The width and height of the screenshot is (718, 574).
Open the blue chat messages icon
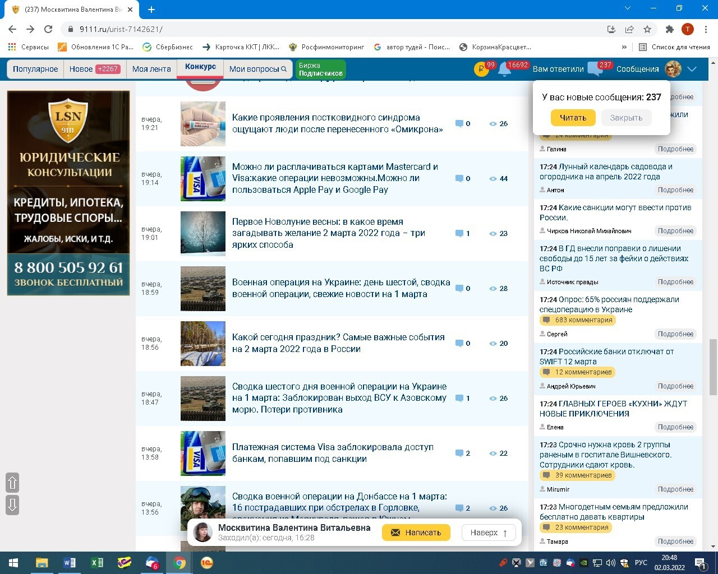[595, 70]
